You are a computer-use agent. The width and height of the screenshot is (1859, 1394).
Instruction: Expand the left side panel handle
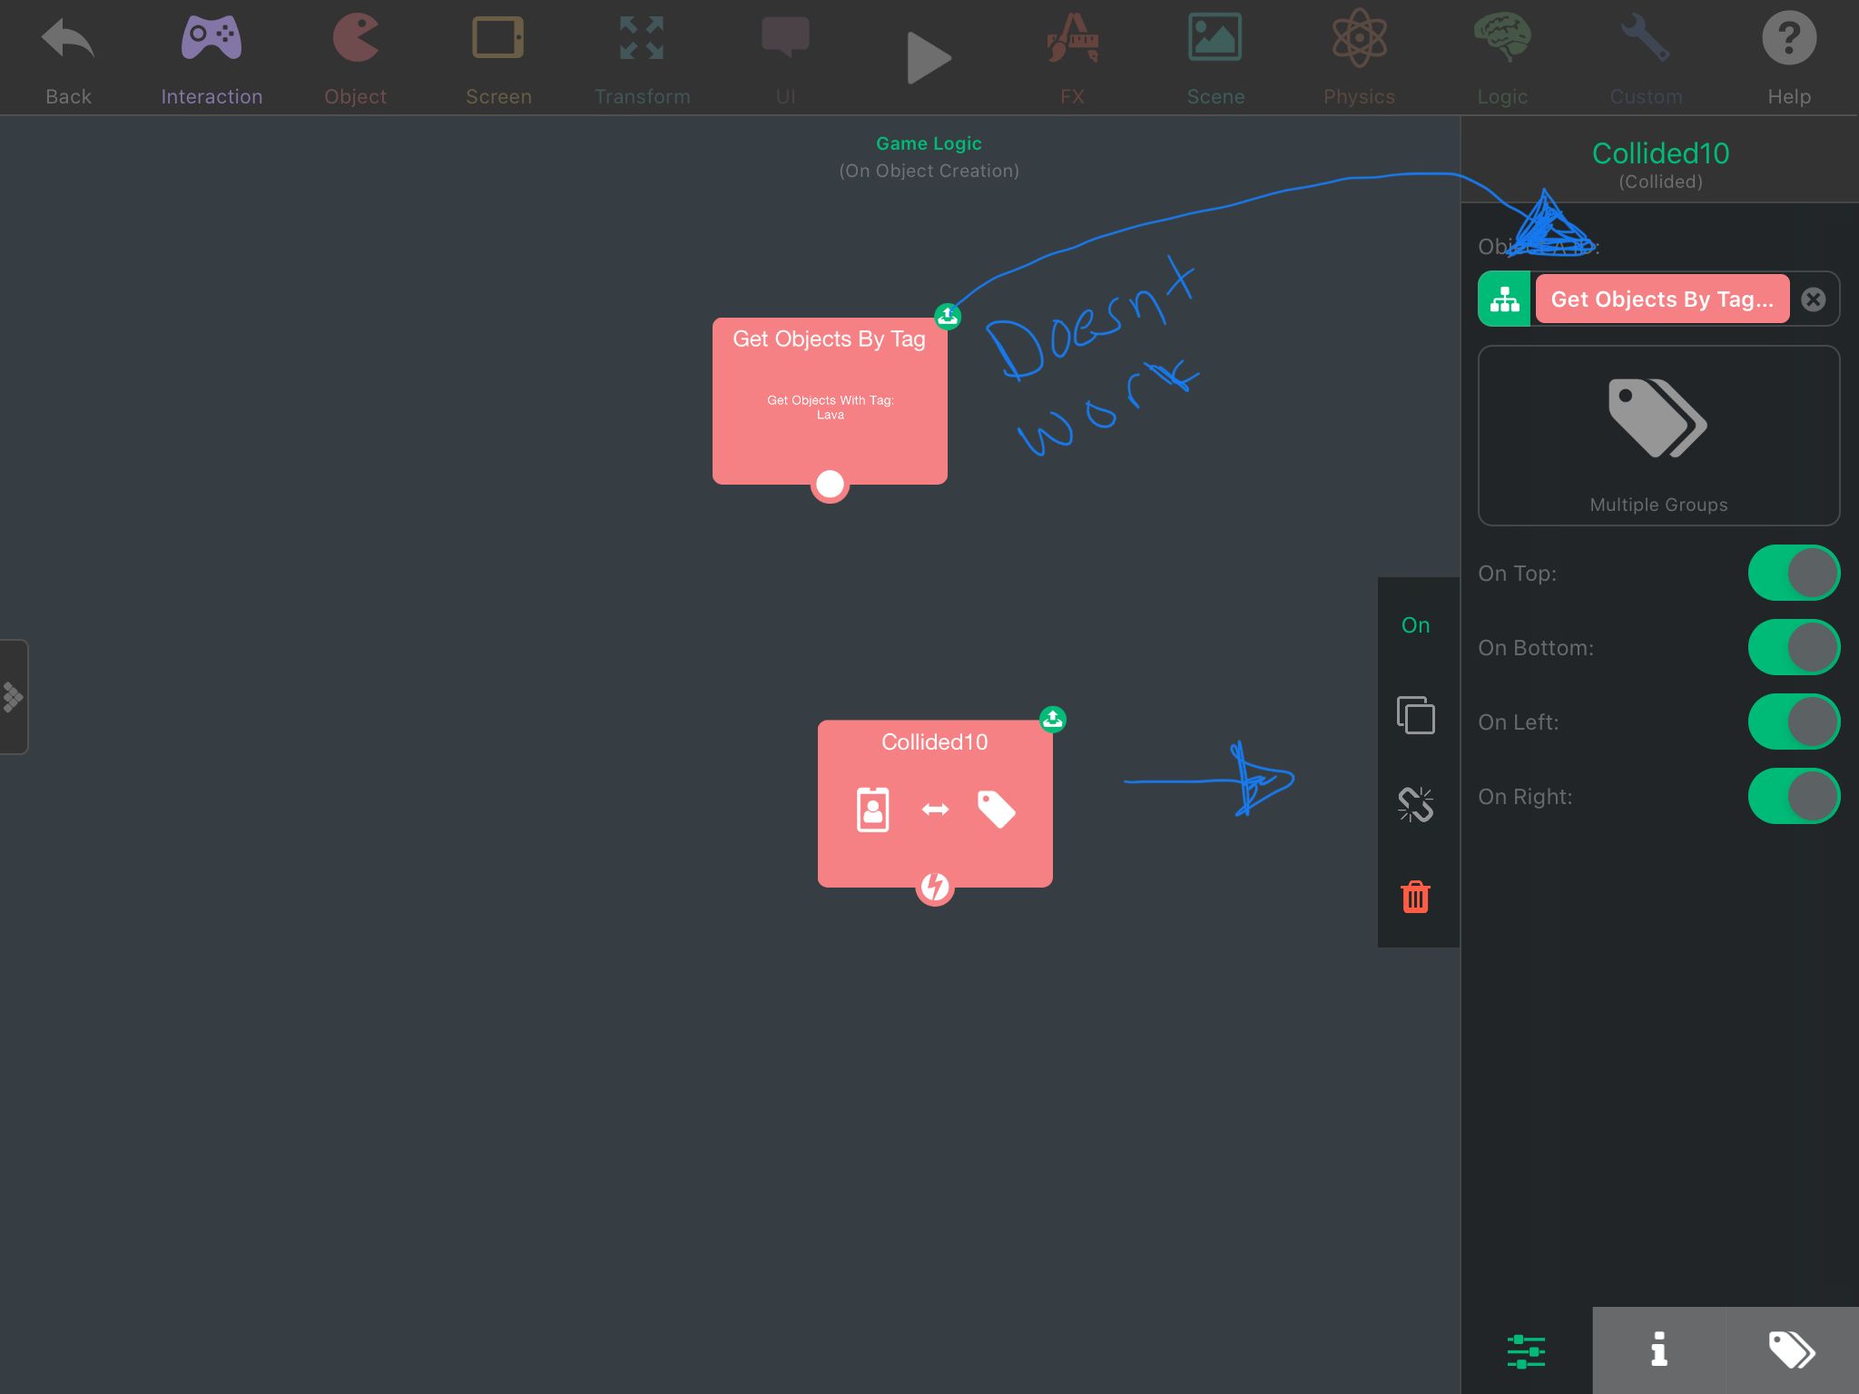pos(13,697)
